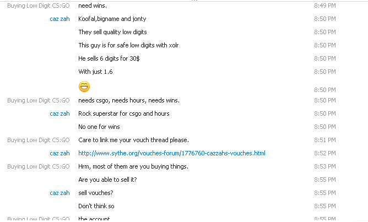Open the sythe.org vouches thread link
Viewport: 368px width, 222px height.
(x=172, y=153)
